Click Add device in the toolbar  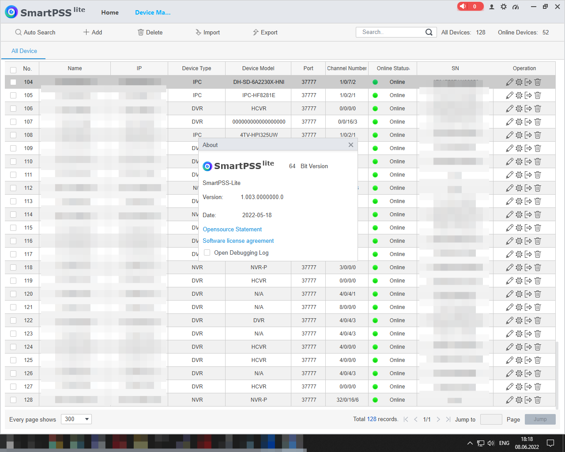point(93,32)
